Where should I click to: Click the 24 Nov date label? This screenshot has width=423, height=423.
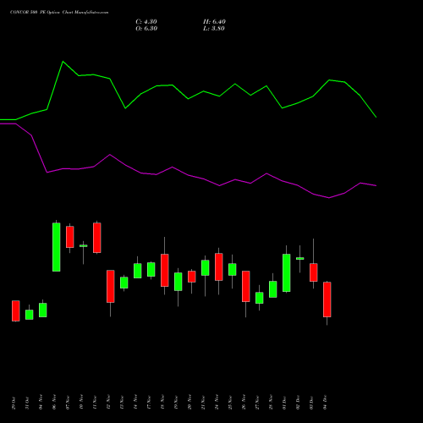(217, 402)
